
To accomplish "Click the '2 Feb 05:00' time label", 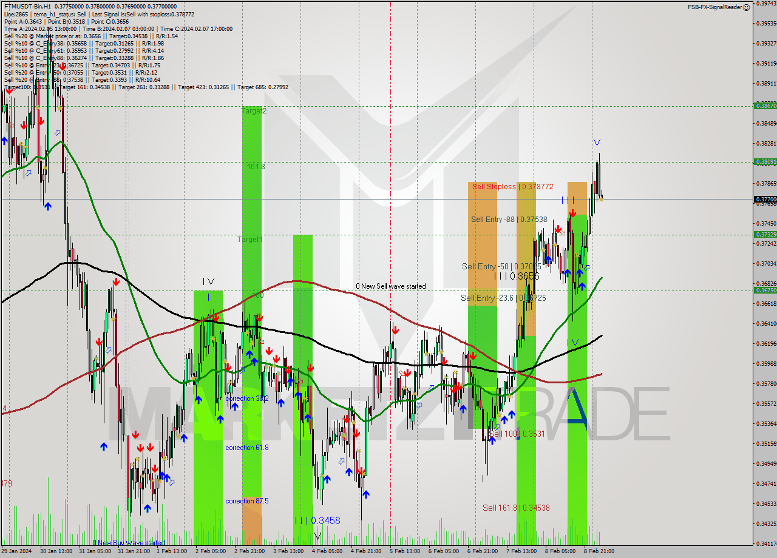I will coord(210,551).
